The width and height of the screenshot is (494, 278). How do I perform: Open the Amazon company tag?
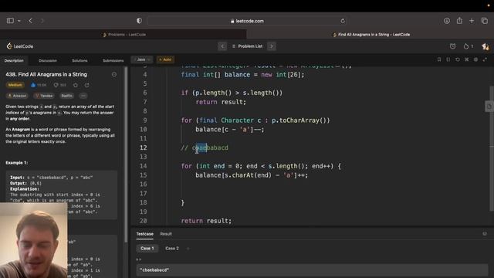(x=17, y=96)
